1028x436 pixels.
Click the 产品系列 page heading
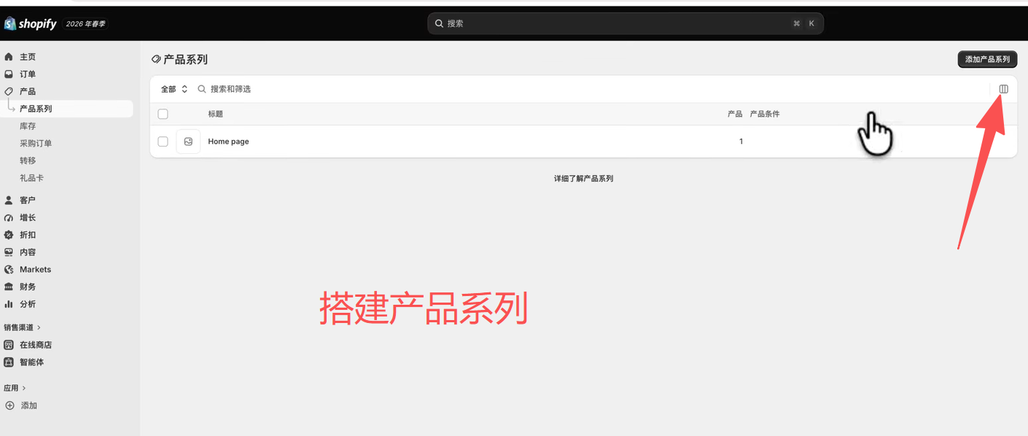tap(185, 60)
